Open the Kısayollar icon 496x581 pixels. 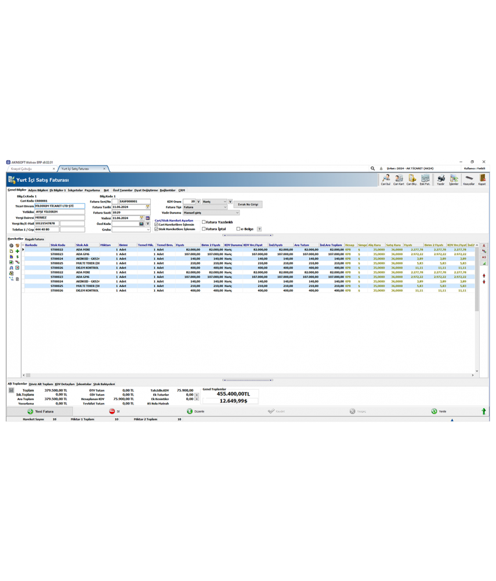click(x=469, y=178)
